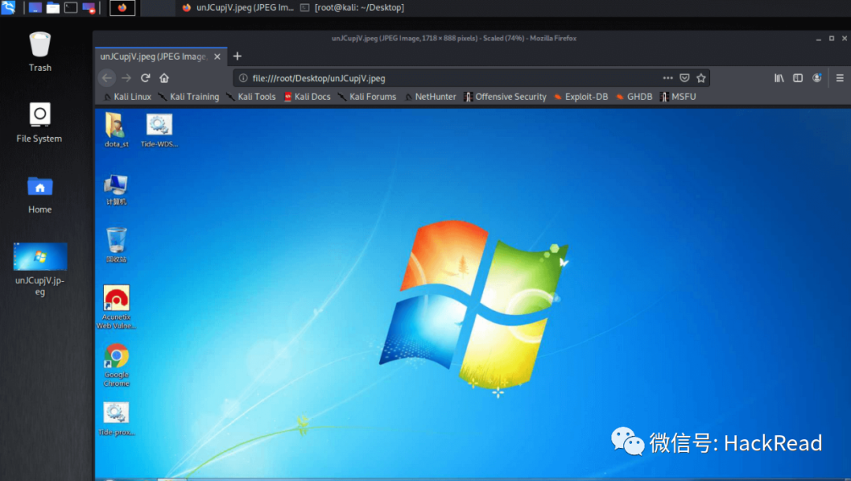This screenshot has width=851, height=481.
Task: Click the Tide-WDS icon in the image
Action: pyautogui.click(x=159, y=130)
